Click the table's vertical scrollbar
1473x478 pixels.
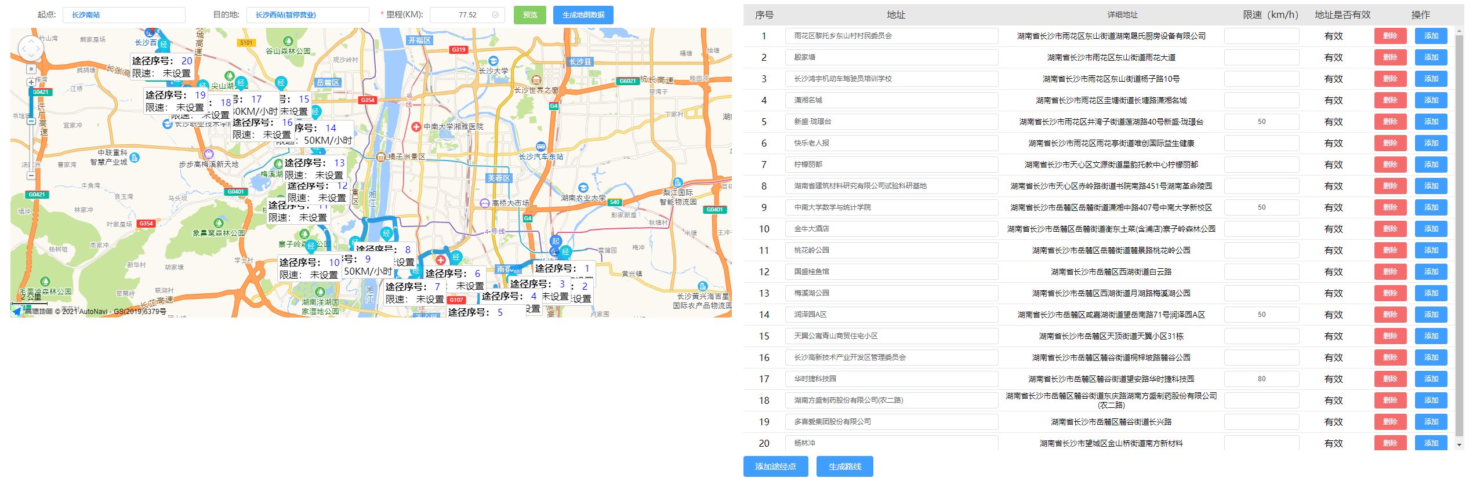pos(1460,235)
